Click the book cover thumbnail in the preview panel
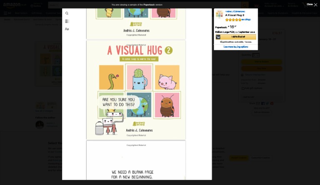Image resolution: width=320 pixels, height=185 pixels. pos(220,14)
